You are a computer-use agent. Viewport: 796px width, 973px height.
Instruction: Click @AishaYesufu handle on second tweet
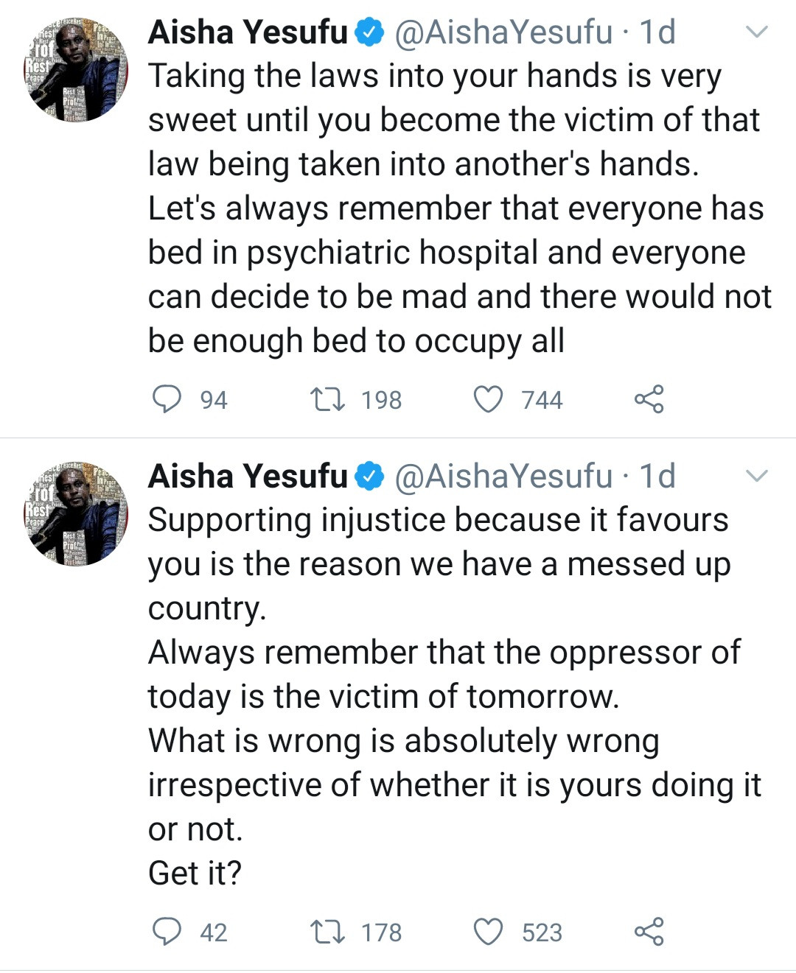503,477
